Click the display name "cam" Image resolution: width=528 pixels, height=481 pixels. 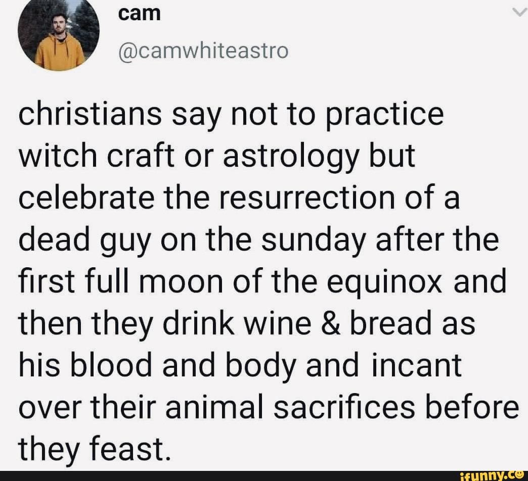pyautogui.click(x=139, y=14)
